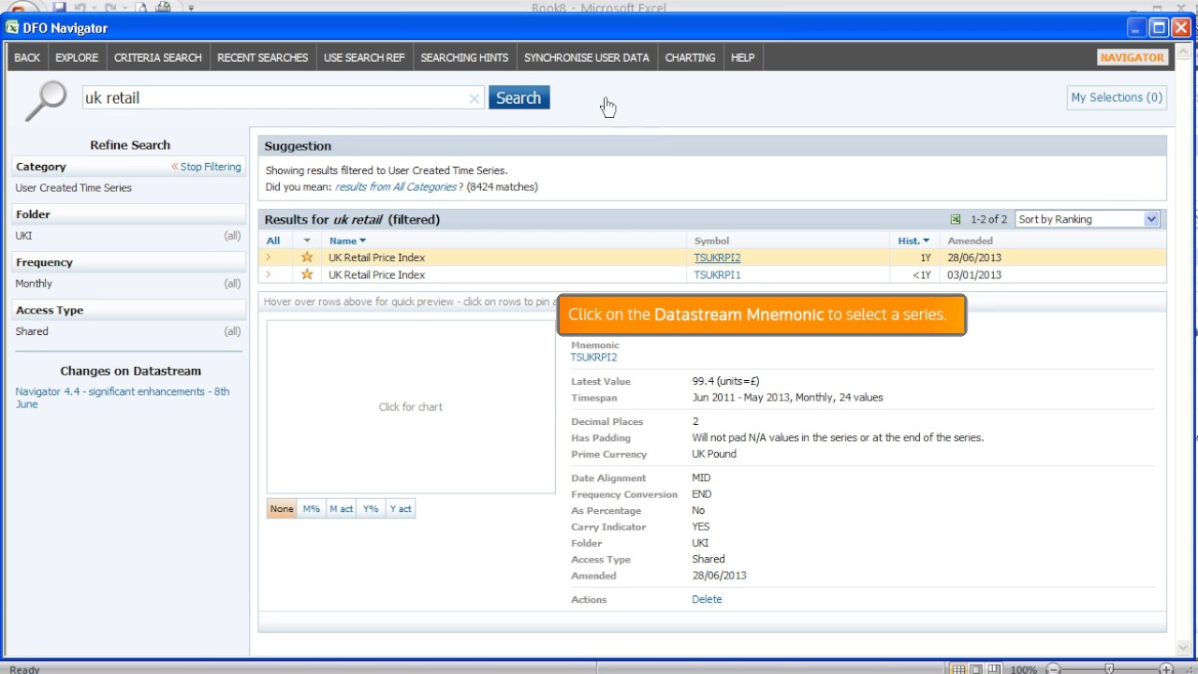Expand the TSUKRPI1 row chevron
The image size is (1198, 674).
[268, 274]
